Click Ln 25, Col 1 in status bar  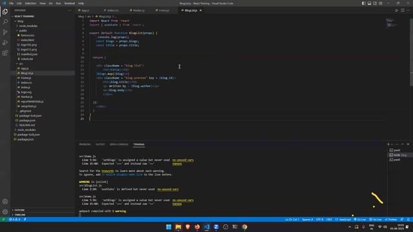pyautogui.click(x=292, y=219)
